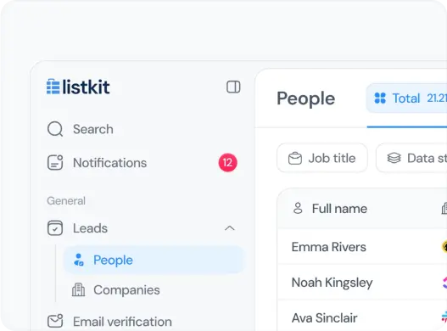Click the person icon in Full name header
Screen dimensions: 447x331
pyautogui.click(x=298, y=208)
